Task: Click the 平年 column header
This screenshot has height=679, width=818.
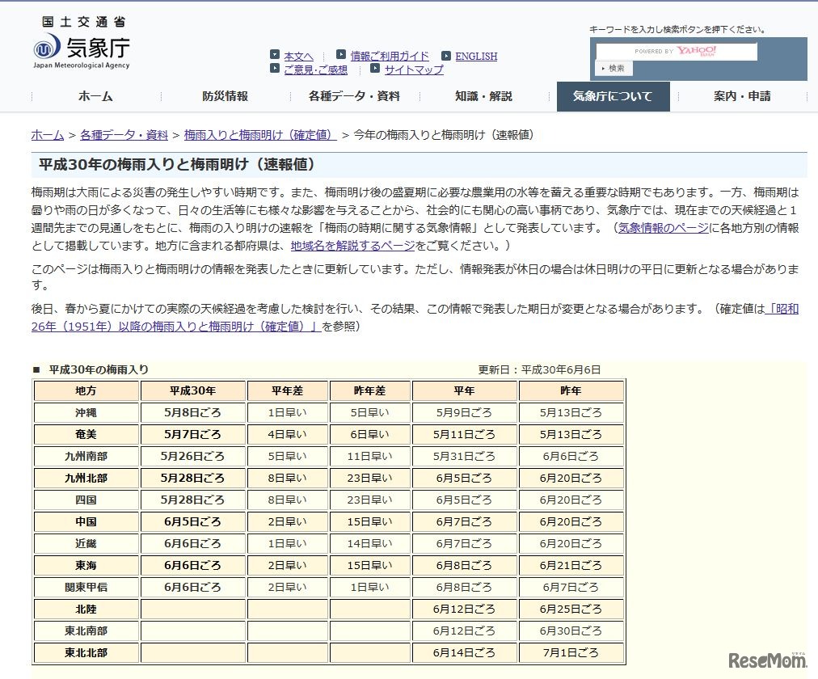Action: pyautogui.click(x=464, y=390)
